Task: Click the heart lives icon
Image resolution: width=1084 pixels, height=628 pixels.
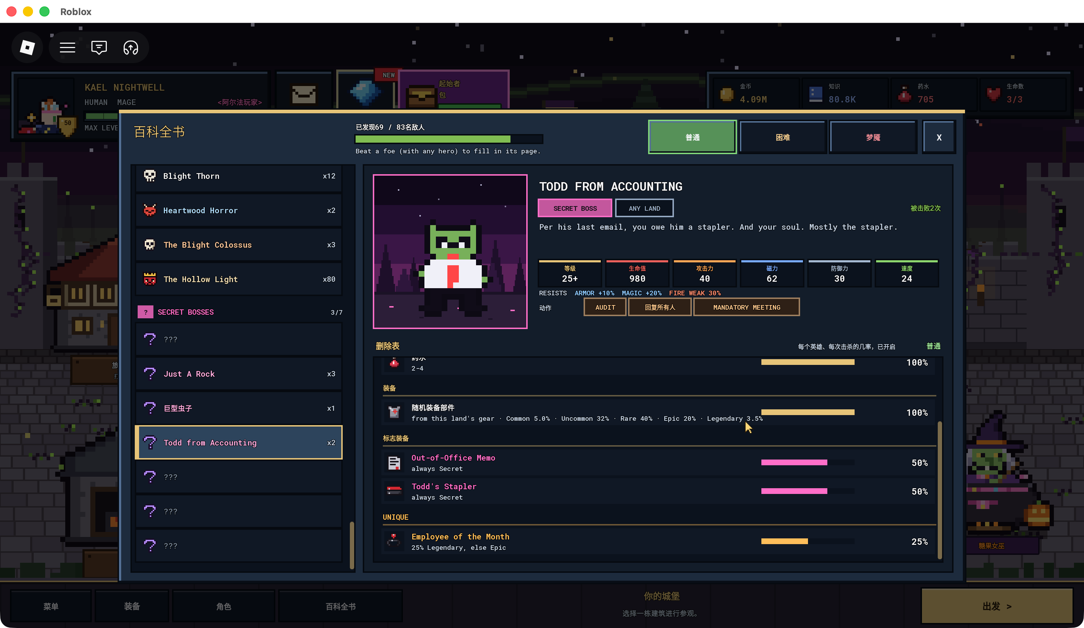Action: 994,94
